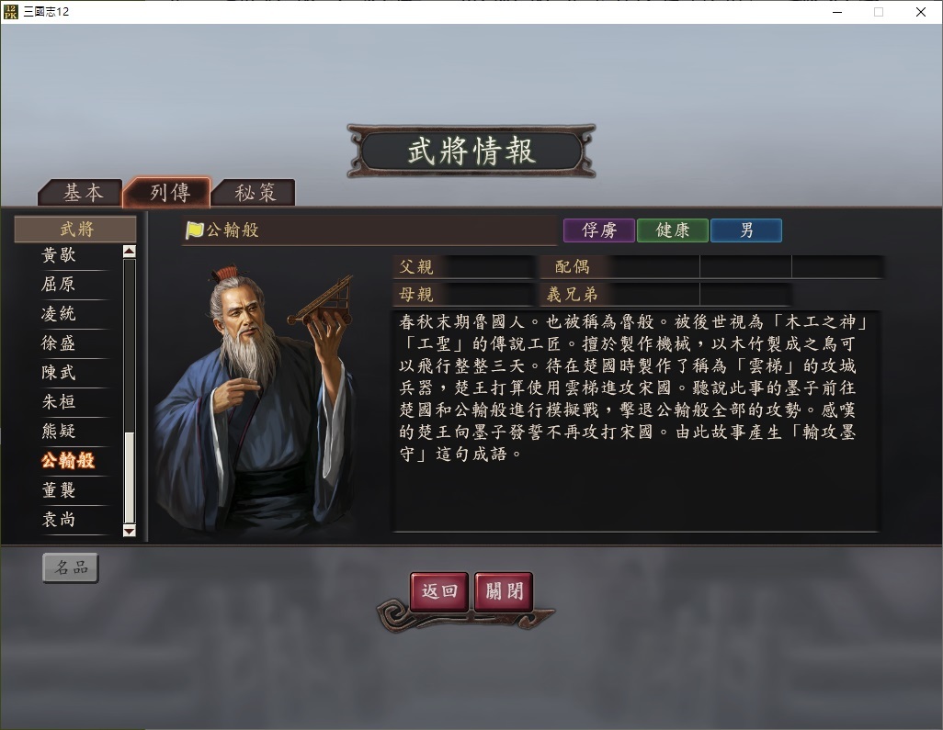The height and width of the screenshot is (730, 943).
Task: Click the 關閉 button
Action: click(504, 591)
